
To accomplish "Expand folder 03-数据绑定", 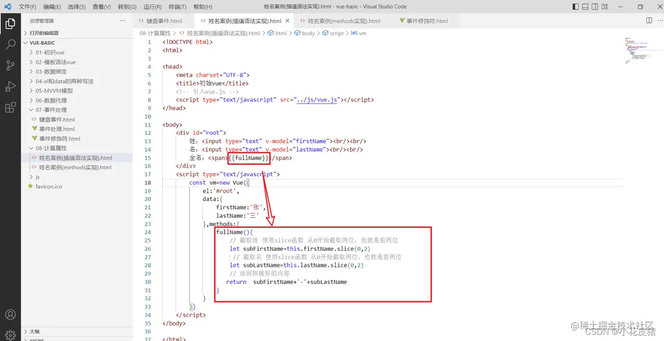I will pos(77,72).
